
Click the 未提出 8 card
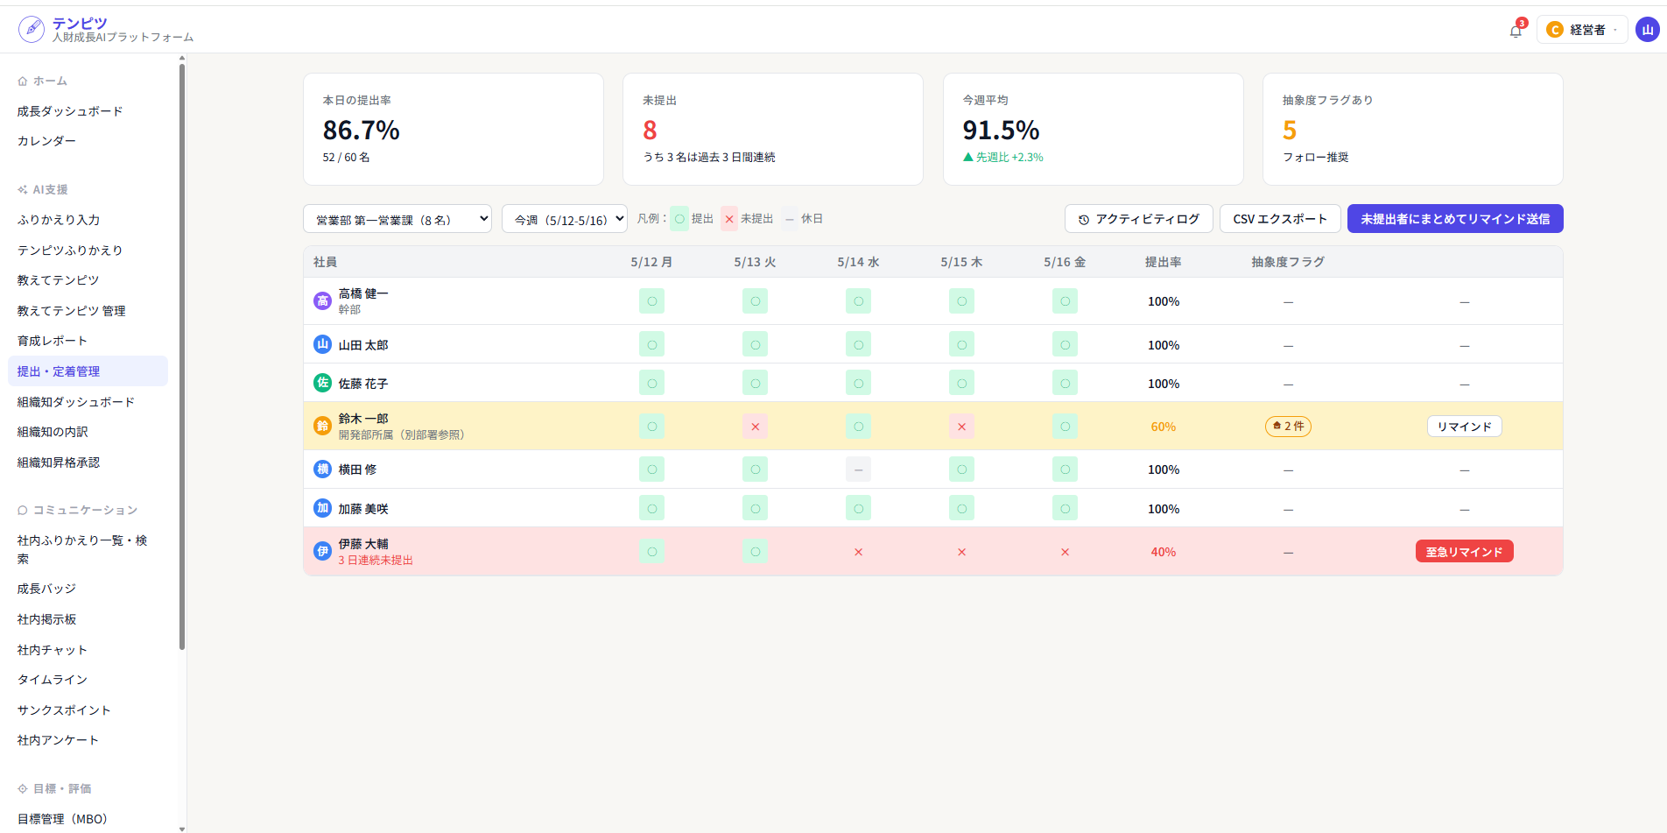coord(773,129)
